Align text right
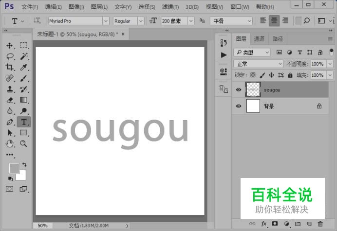This screenshot has height=231, width=337. tap(285, 21)
